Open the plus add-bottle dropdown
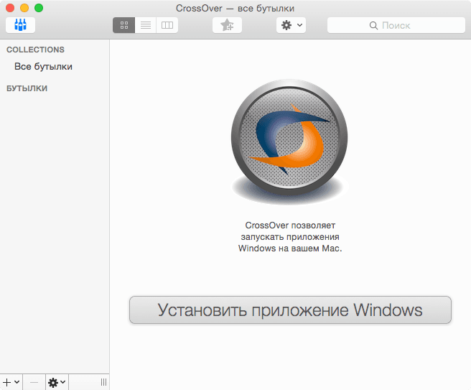This screenshot has height=390, width=471. [x=11, y=382]
